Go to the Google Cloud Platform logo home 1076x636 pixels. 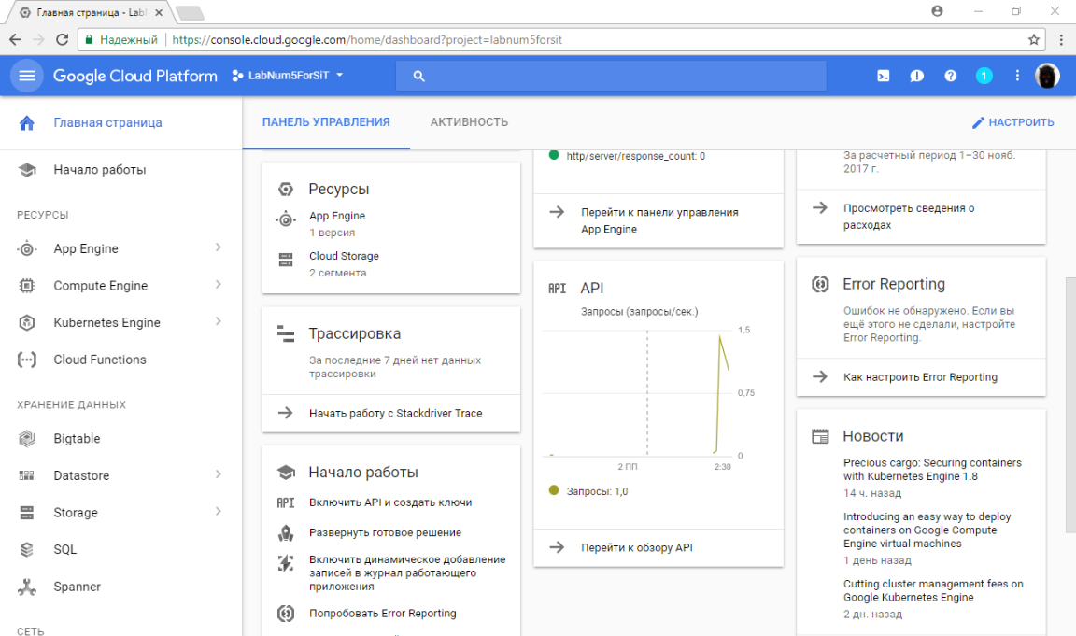coord(135,76)
